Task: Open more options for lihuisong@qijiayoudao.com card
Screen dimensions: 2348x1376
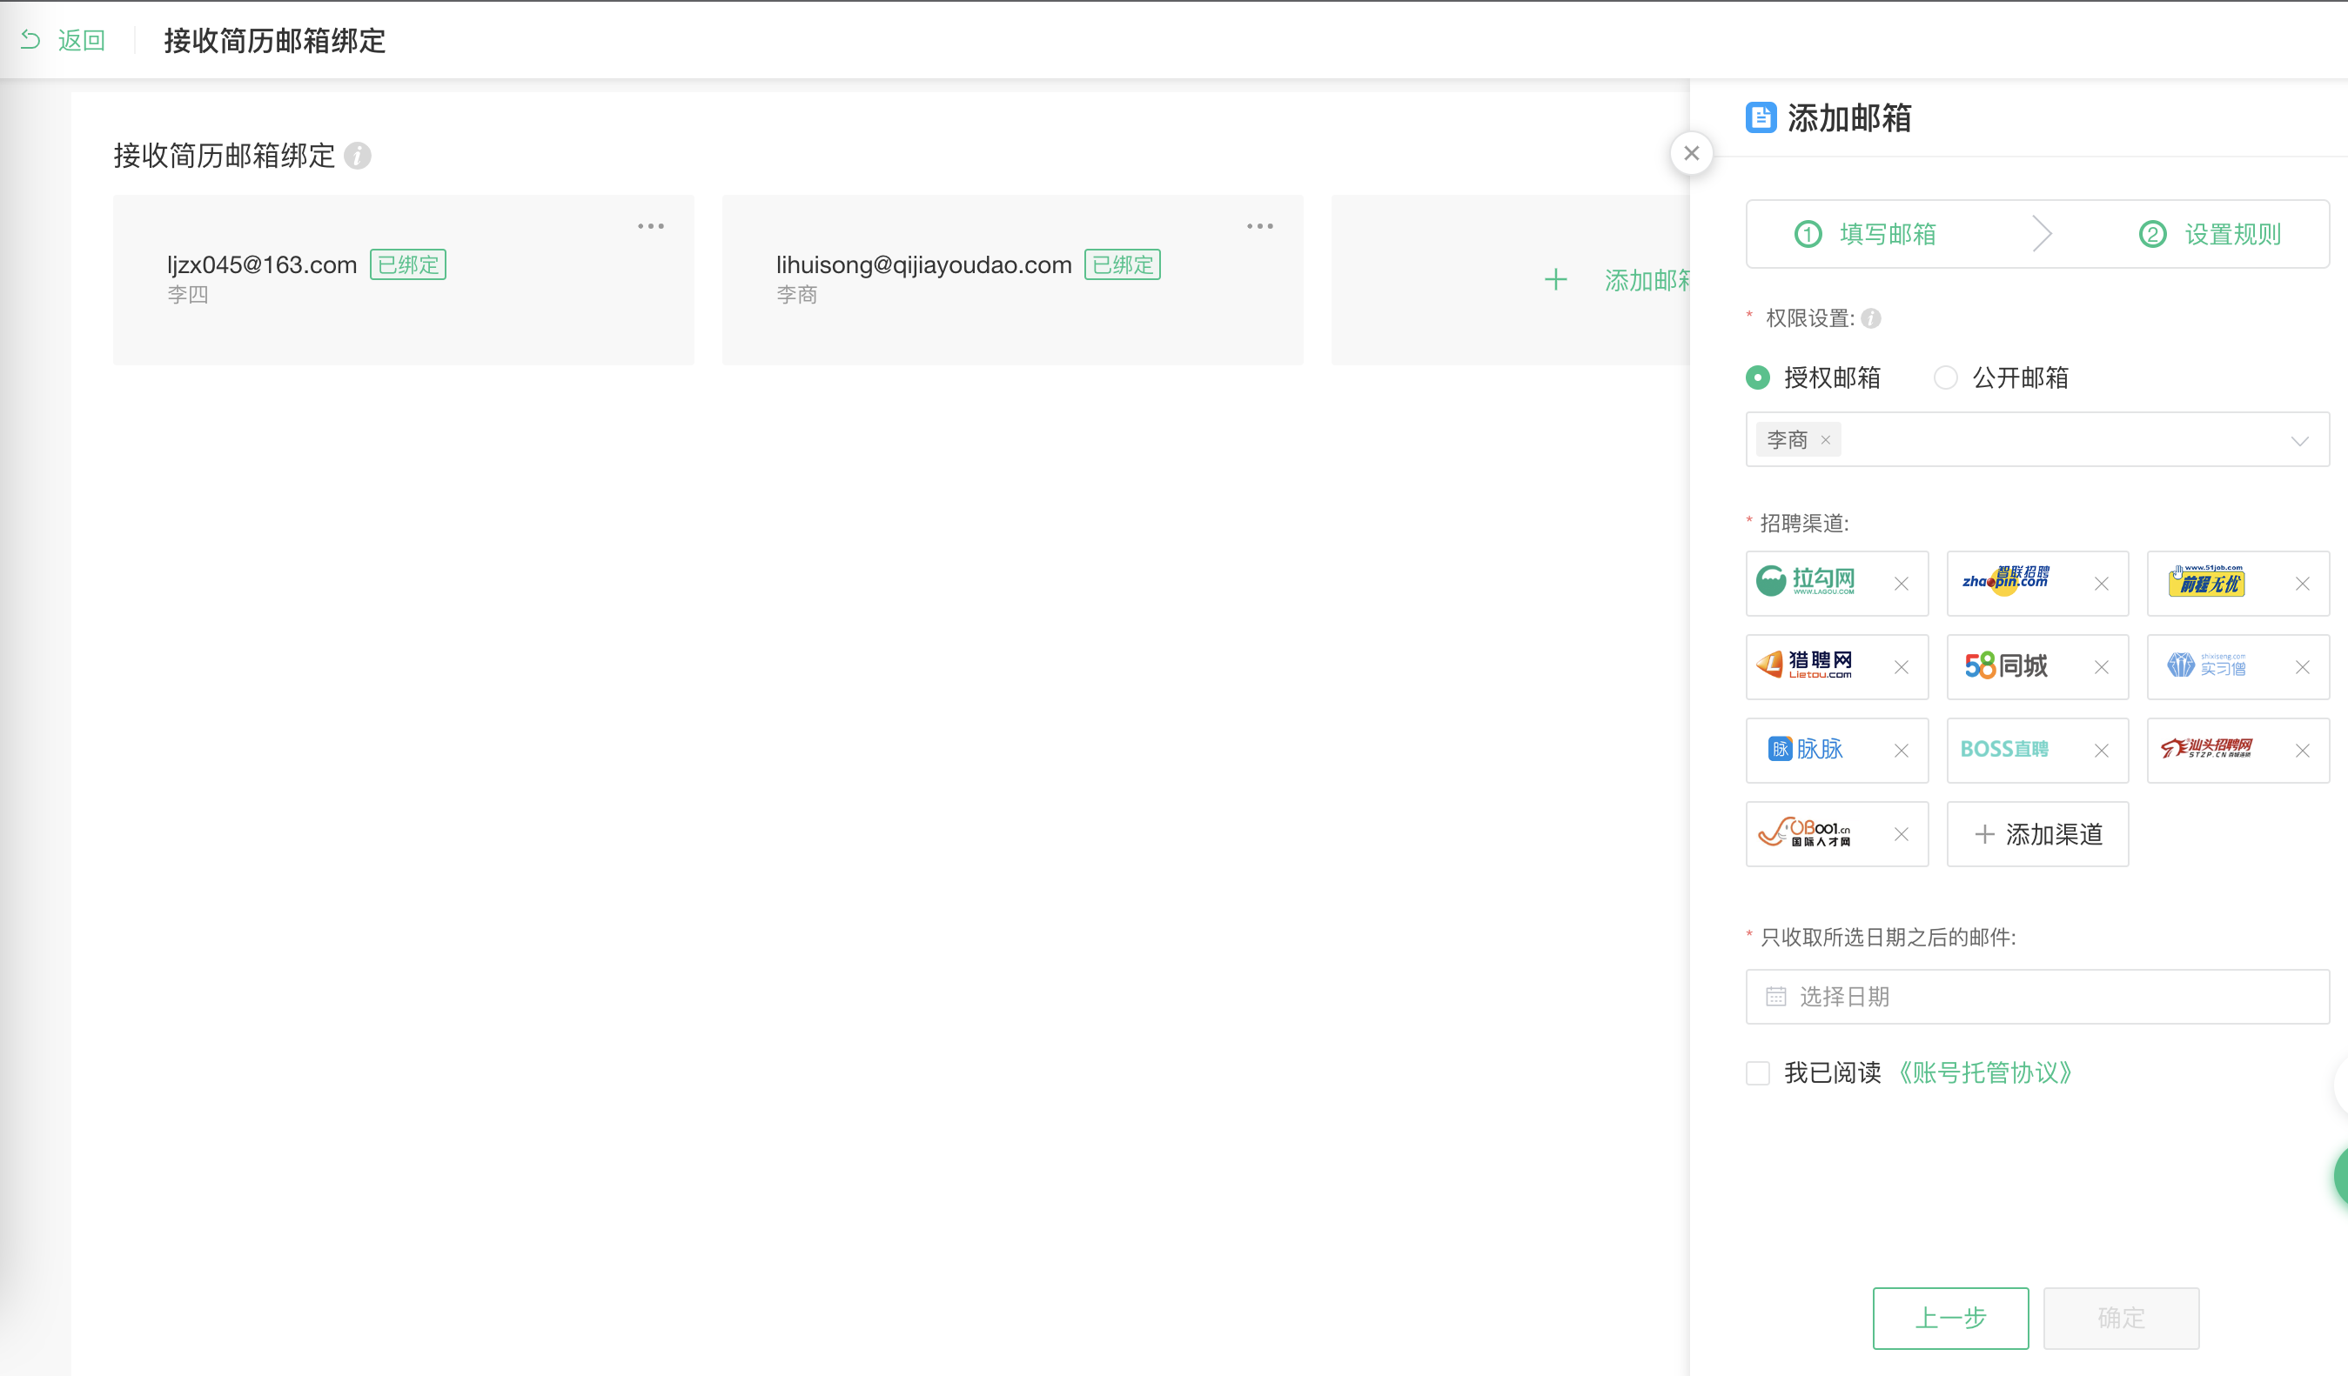Action: (x=1259, y=226)
